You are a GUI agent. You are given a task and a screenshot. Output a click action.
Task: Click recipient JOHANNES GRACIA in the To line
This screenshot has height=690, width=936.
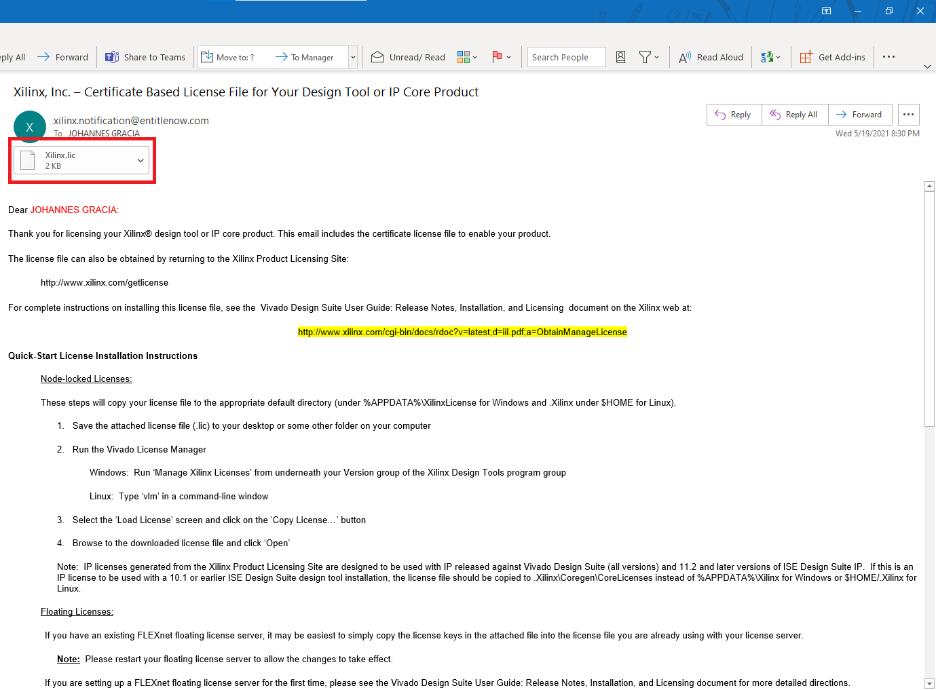point(104,134)
